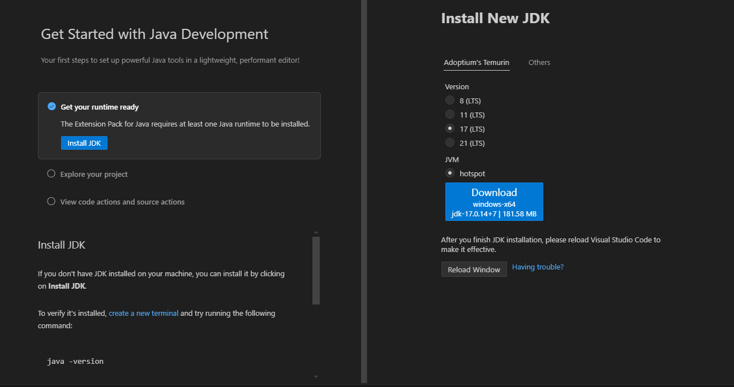Select the hotspot JVM option
Image resolution: width=734 pixels, height=387 pixels.
(x=450, y=173)
